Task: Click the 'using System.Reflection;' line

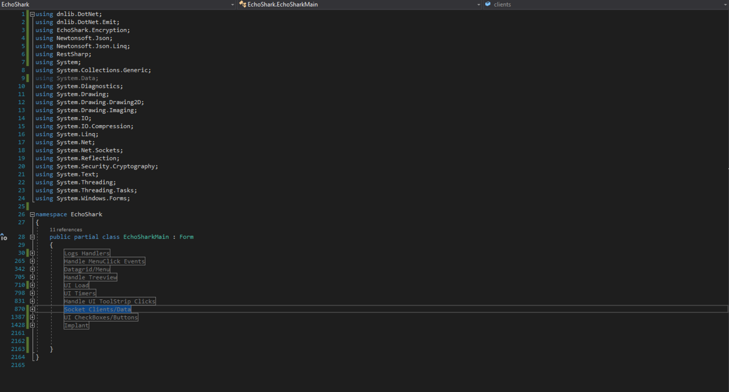Action: coord(77,158)
